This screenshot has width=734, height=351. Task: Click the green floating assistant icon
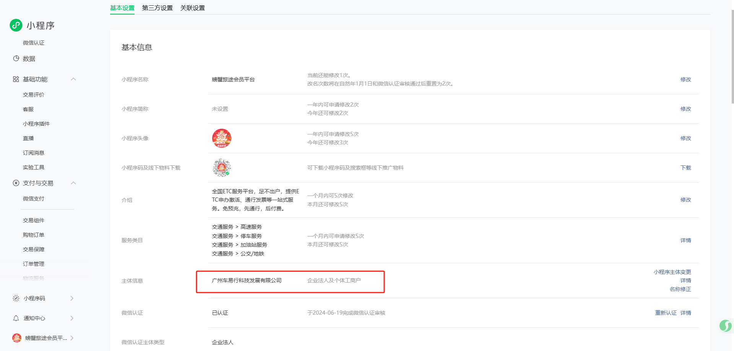pyautogui.click(x=726, y=326)
